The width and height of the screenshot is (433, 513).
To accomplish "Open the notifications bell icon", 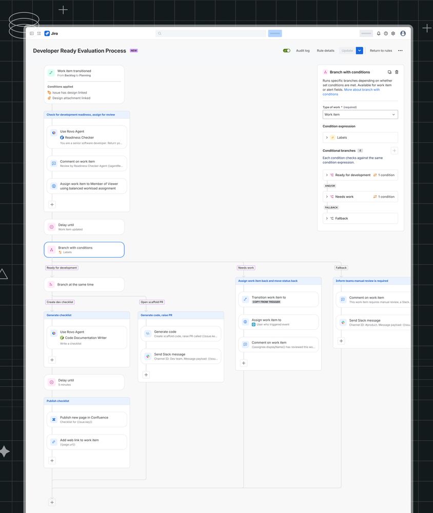I will pyautogui.click(x=379, y=33).
